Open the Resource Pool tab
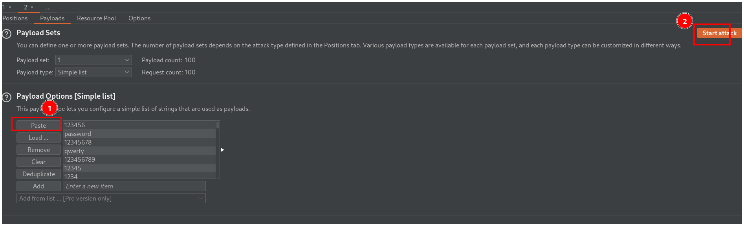 click(x=96, y=18)
